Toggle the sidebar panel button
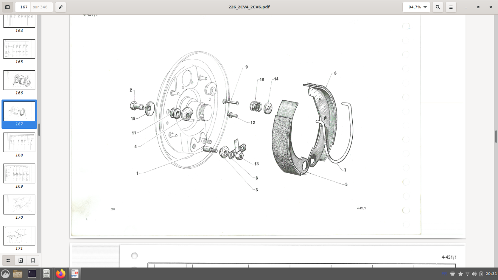 tap(7, 7)
